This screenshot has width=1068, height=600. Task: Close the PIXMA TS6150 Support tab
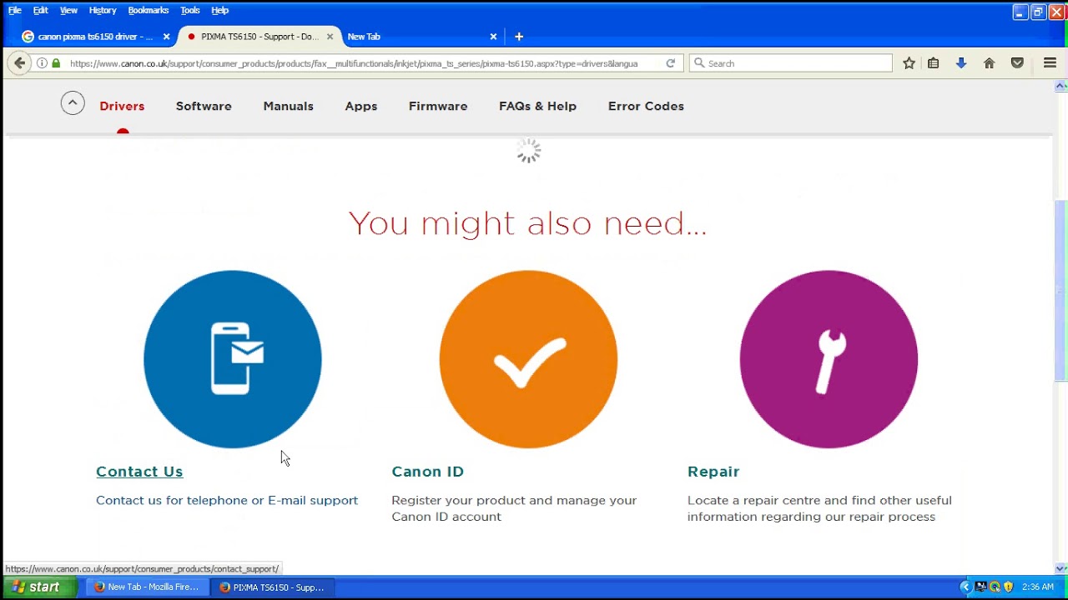point(330,37)
